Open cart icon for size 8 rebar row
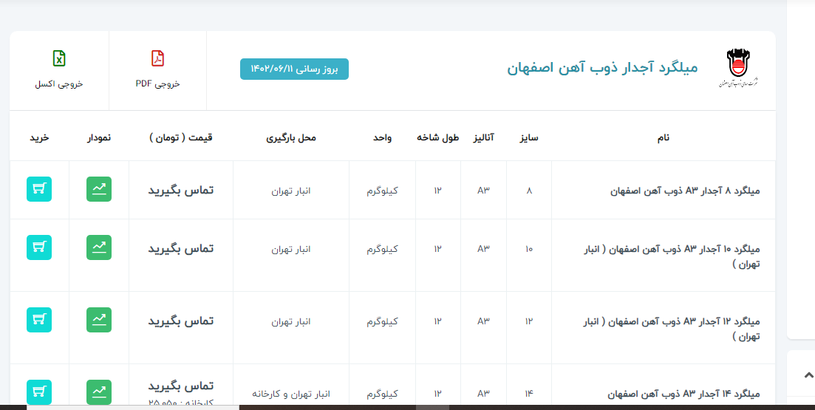This screenshot has width=815, height=410. click(39, 189)
